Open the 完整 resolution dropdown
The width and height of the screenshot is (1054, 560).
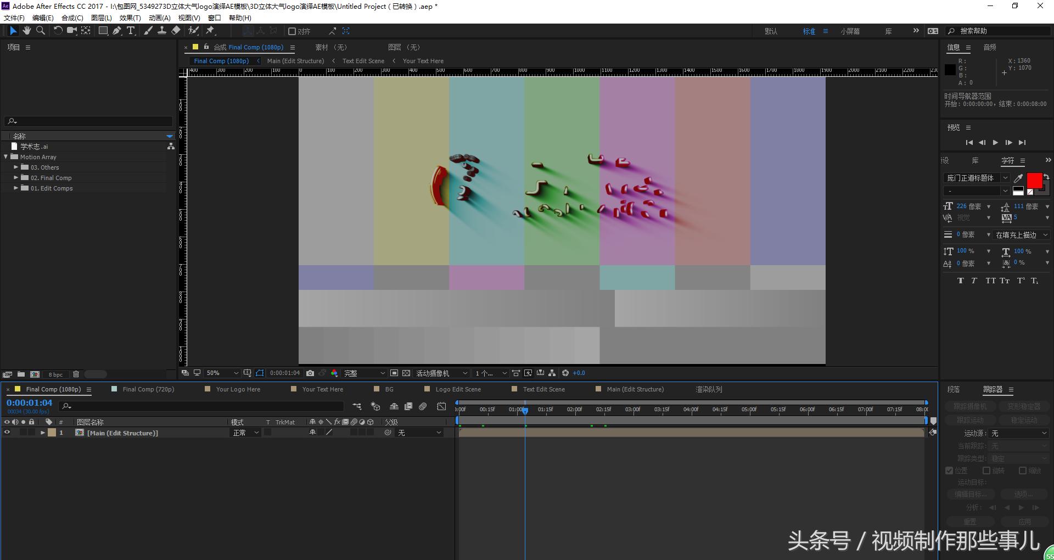coord(365,373)
